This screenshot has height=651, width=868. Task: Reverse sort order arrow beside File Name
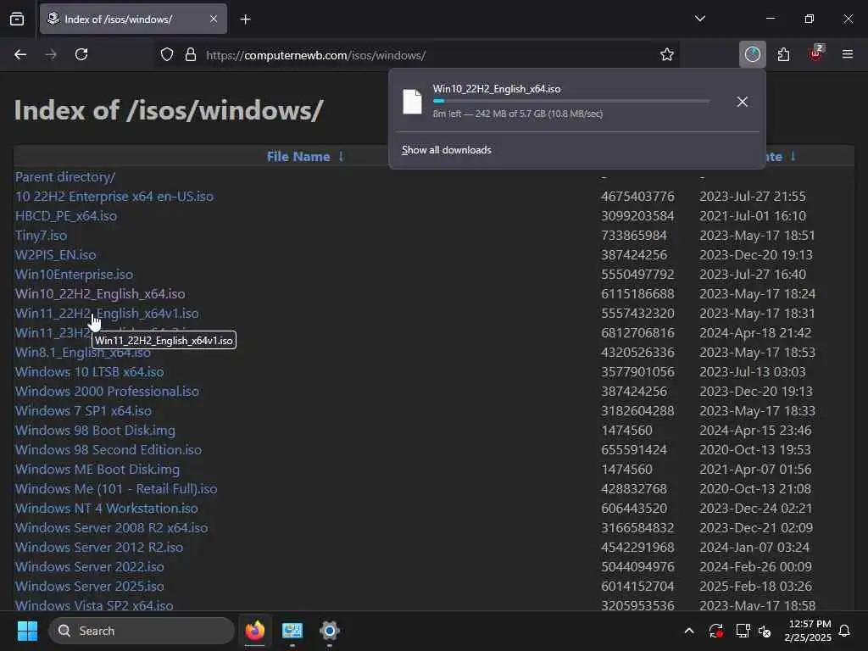pyautogui.click(x=341, y=156)
